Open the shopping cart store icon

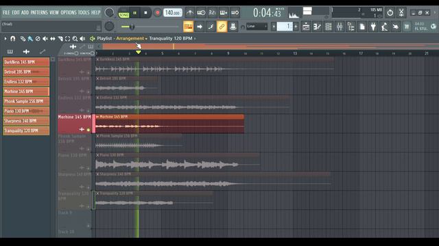407,27
